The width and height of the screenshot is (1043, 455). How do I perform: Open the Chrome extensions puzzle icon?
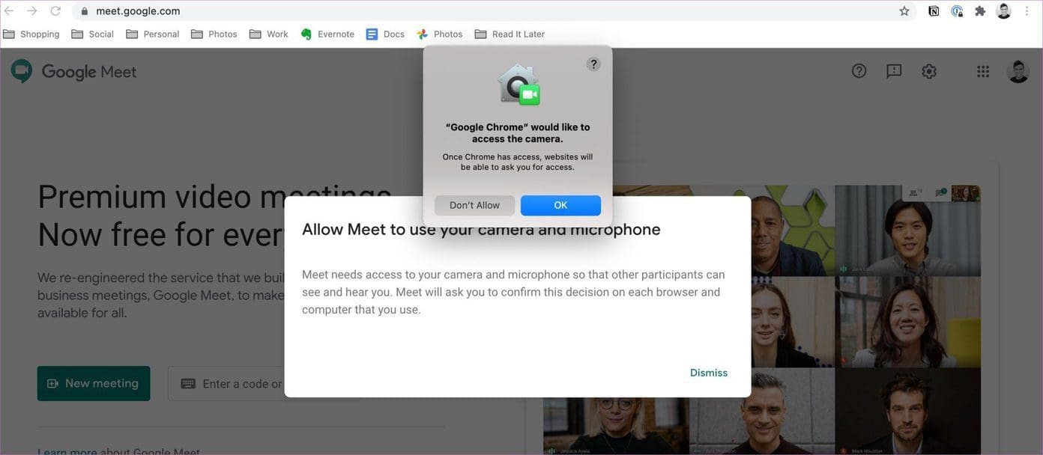980,11
